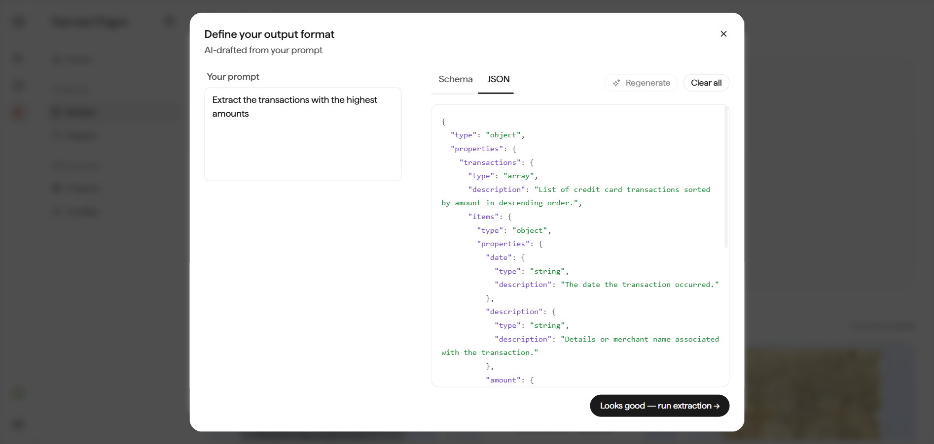Screen dimensions: 934x444
Task: Click "The date the transaction occurred." text
Action: pos(640,285)
